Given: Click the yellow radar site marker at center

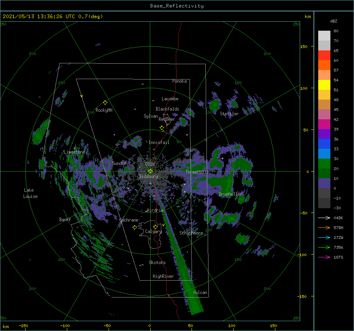Looking at the screenshot, I should [150, 171].
